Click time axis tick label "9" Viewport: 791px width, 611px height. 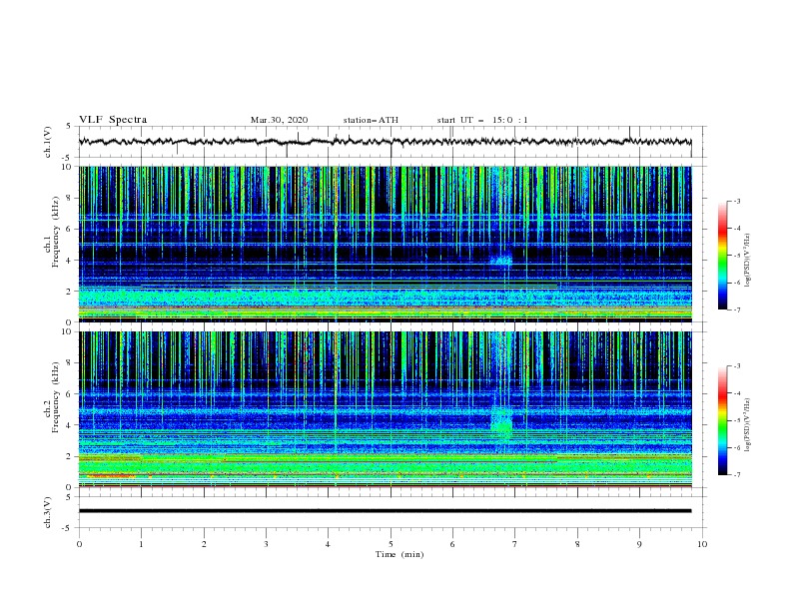click(639, 544)
